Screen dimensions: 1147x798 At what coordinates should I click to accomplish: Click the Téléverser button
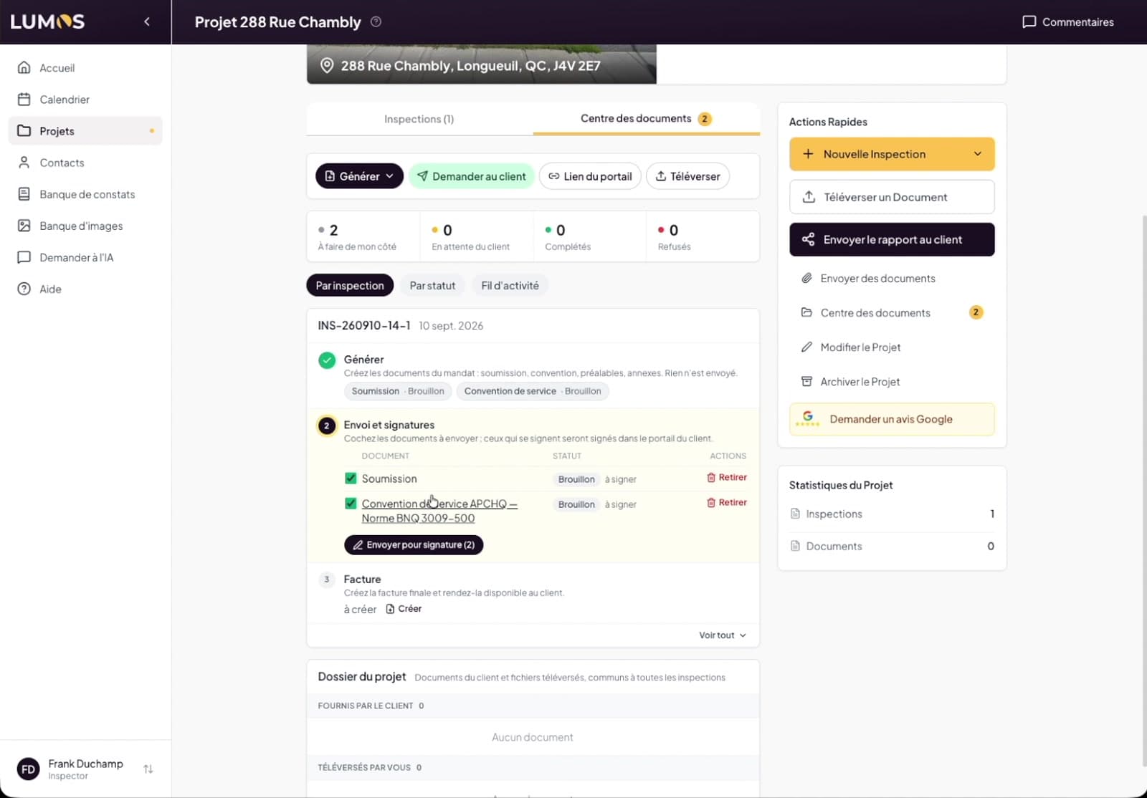[x=688, y=176]
